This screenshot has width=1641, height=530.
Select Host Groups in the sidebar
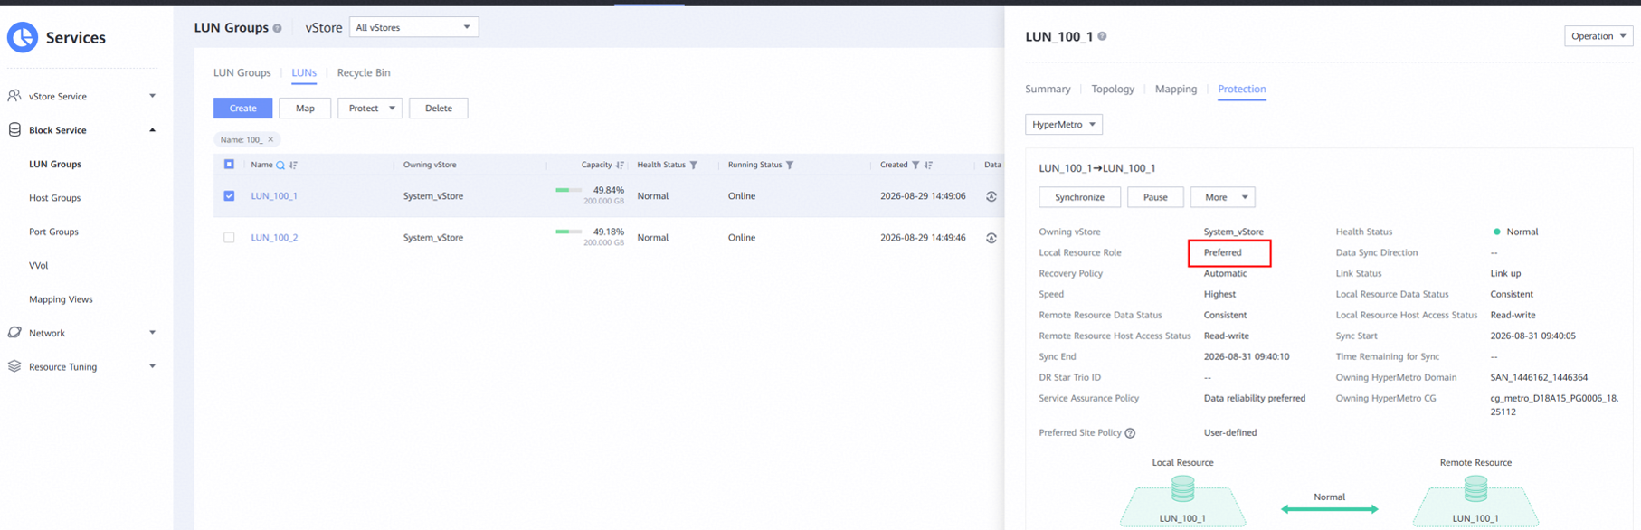pyautogui.click(x=54, y=198)
